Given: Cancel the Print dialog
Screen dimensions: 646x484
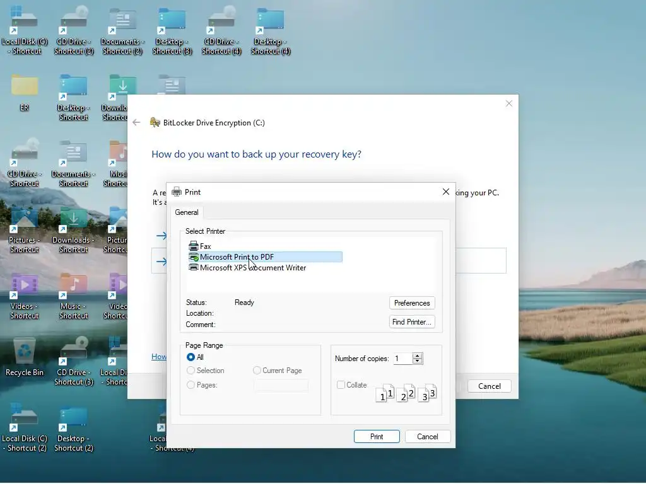Looking at the screenshot, I should pos(428,437).
